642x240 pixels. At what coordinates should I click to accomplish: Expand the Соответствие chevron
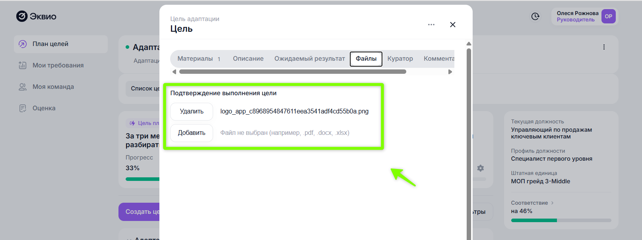[552, 203]
